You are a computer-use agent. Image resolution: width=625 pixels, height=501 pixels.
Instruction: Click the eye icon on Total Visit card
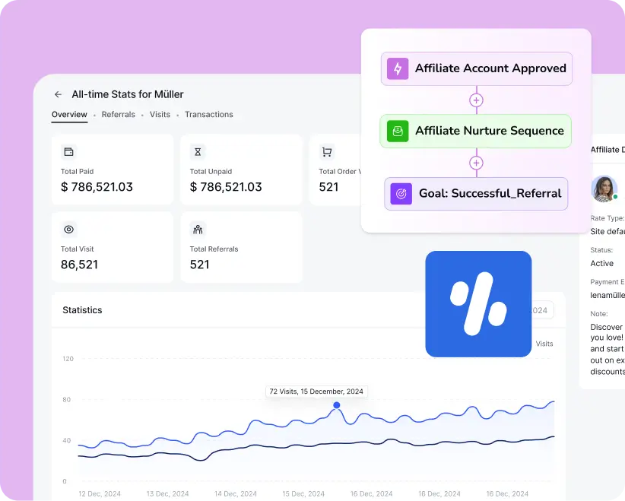tap(69, 230)
